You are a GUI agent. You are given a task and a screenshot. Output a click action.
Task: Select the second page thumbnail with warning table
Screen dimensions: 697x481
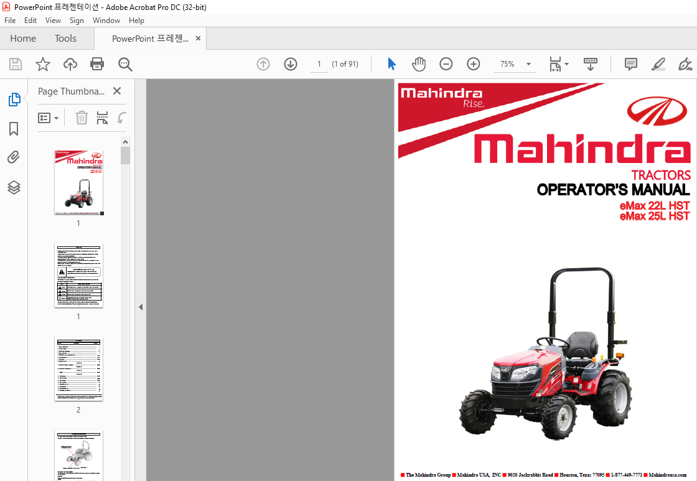pyautogui.click(x=78, y=276)
